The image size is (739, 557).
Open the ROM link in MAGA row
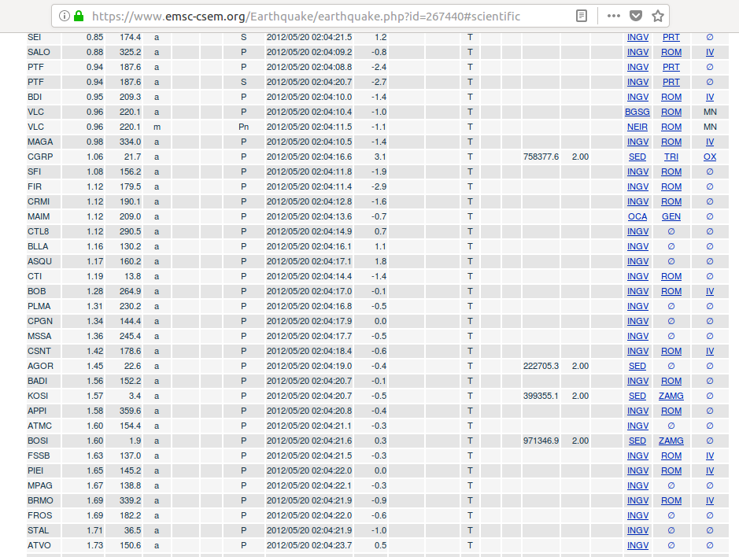(x=671, y=142)
